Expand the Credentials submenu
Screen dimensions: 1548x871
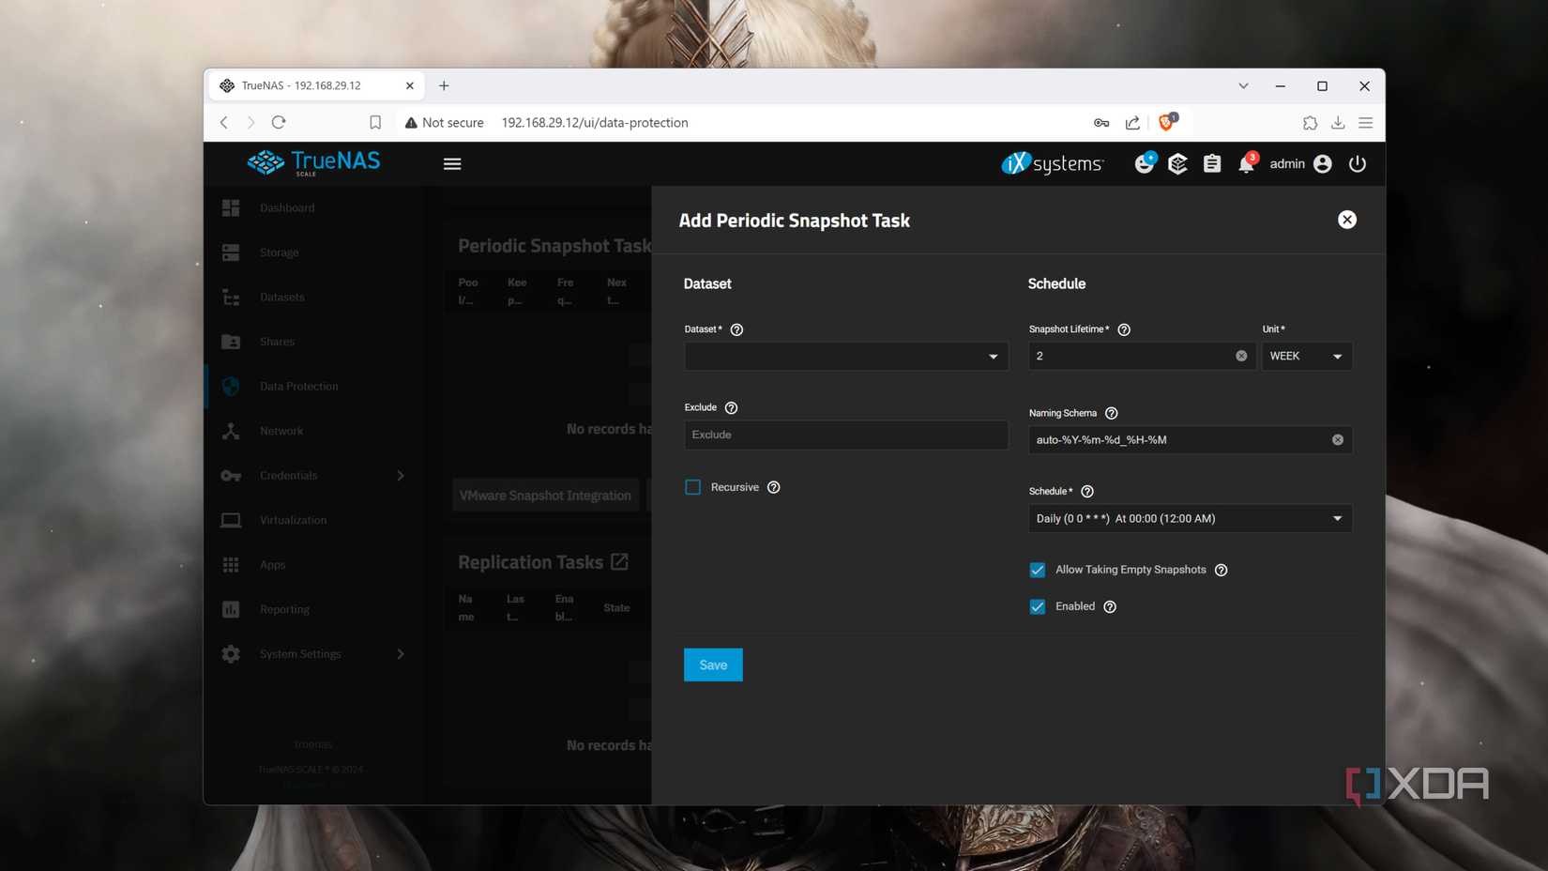[x=401, y=476]
